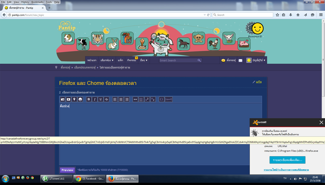The image size is (325, 185).
Task: Open the Bookmarks menu
Action: (37, 2)
